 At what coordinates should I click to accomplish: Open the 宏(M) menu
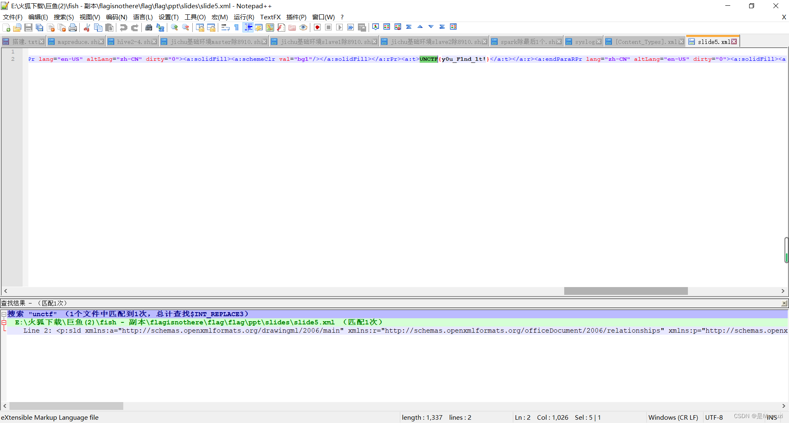coord(220,17)
